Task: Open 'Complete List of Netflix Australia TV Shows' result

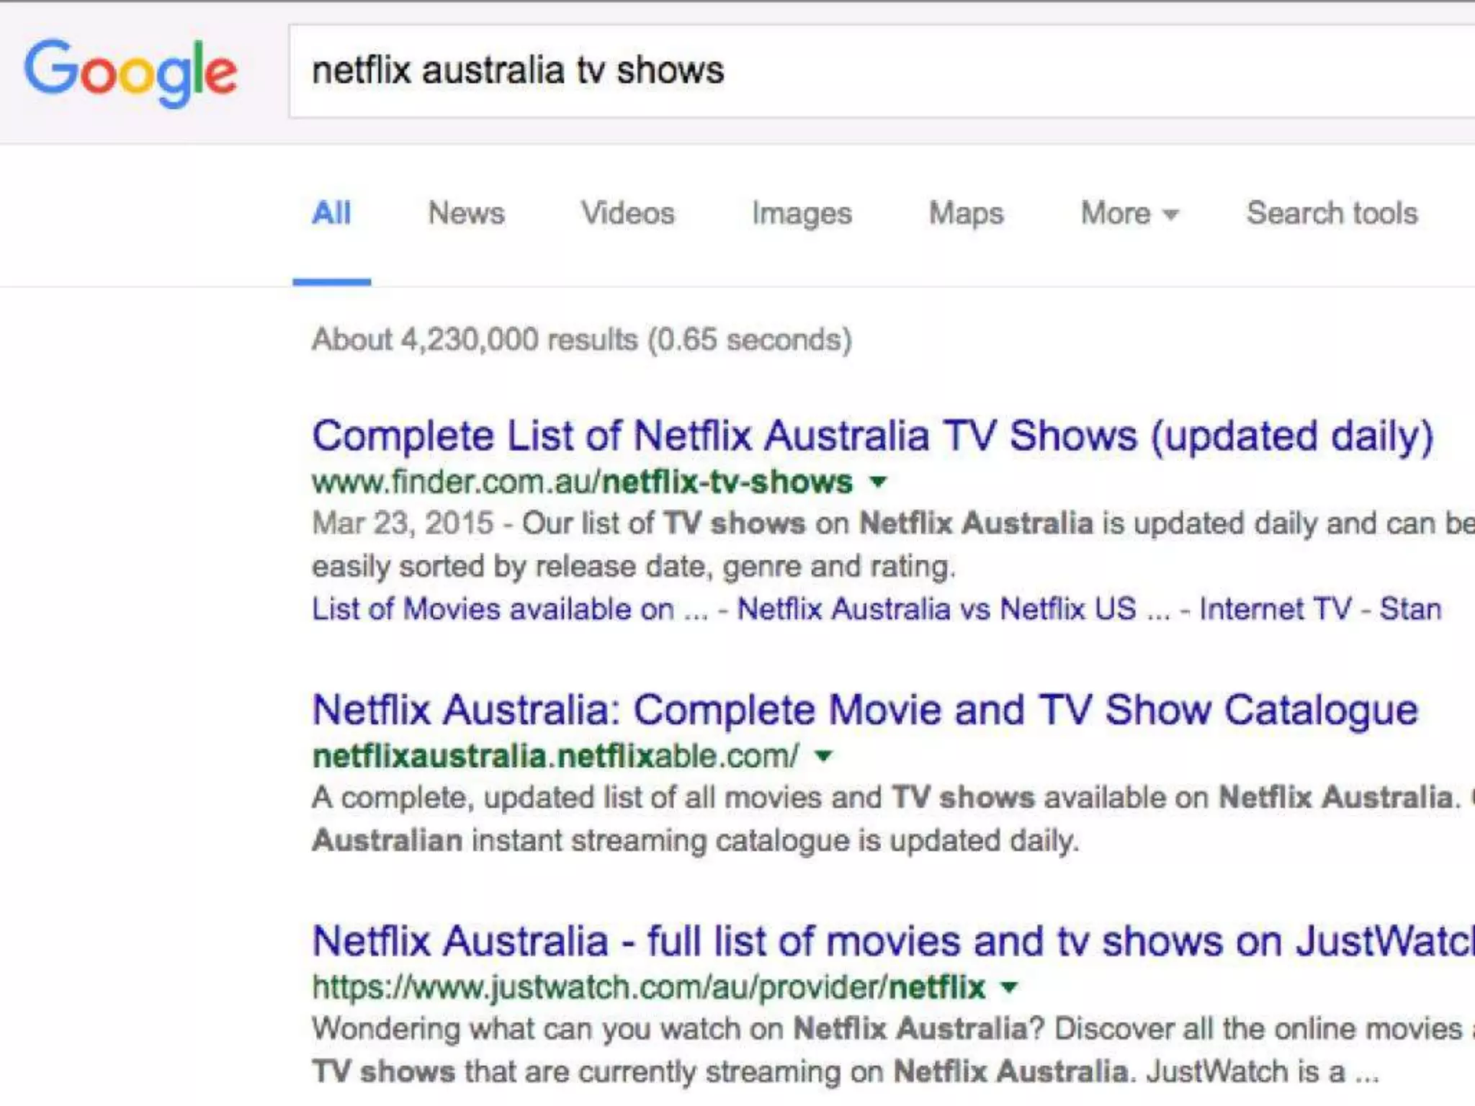Action: [x=872, y=436]
